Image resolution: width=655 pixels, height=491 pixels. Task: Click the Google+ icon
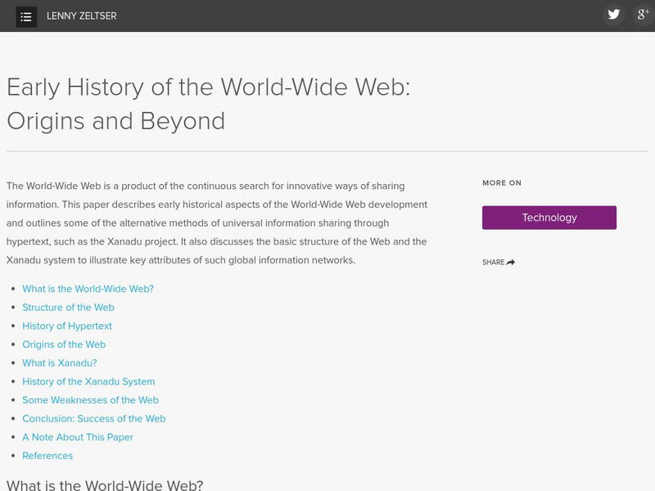click(x=644, y=14)
